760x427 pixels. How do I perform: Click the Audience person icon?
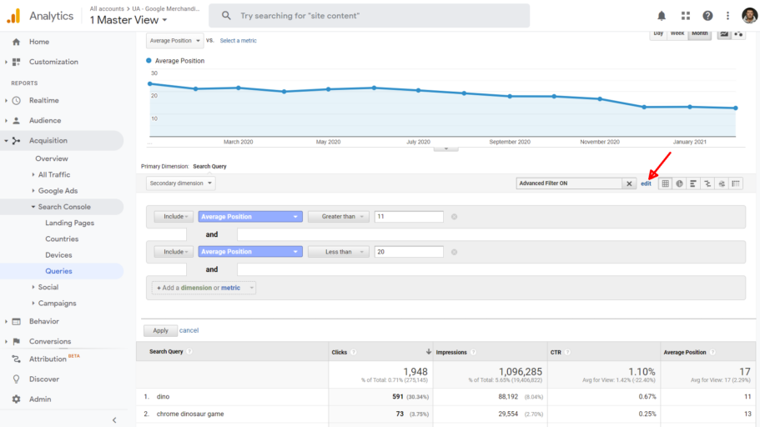(16, 120)
